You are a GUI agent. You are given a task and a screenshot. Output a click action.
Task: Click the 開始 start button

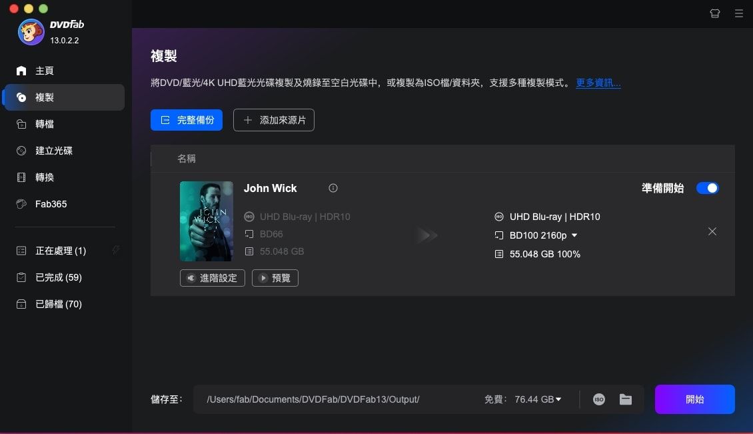pos(694,399)
